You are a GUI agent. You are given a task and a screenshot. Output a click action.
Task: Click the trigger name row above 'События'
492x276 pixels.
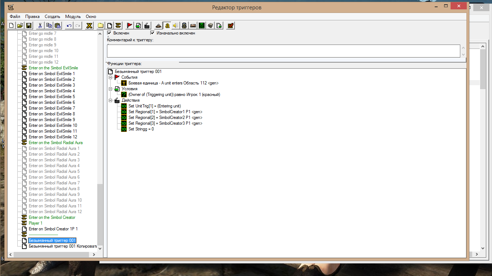click(x=138, y=72)
